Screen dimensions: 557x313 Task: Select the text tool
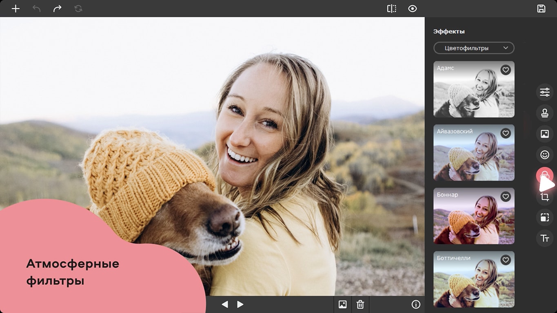point(544,239)
